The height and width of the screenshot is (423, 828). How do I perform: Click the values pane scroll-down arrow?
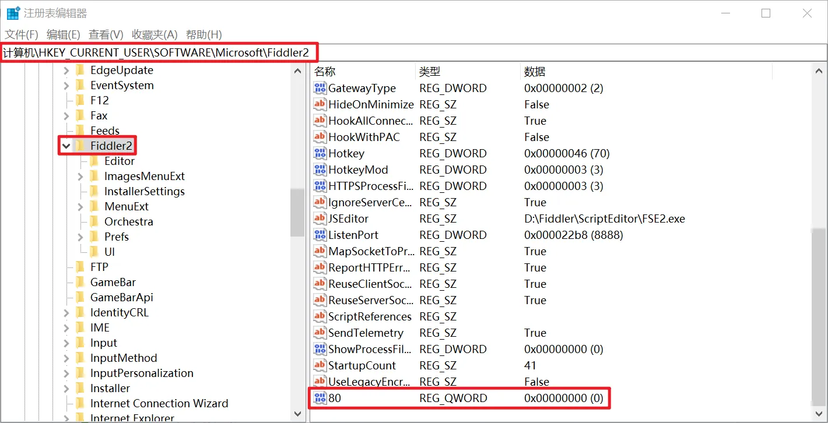(818, 414)
